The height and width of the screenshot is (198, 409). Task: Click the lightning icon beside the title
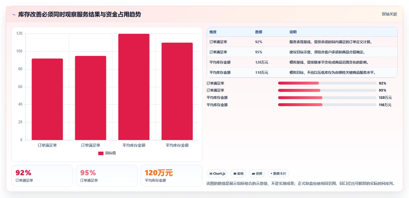point(14,15)
